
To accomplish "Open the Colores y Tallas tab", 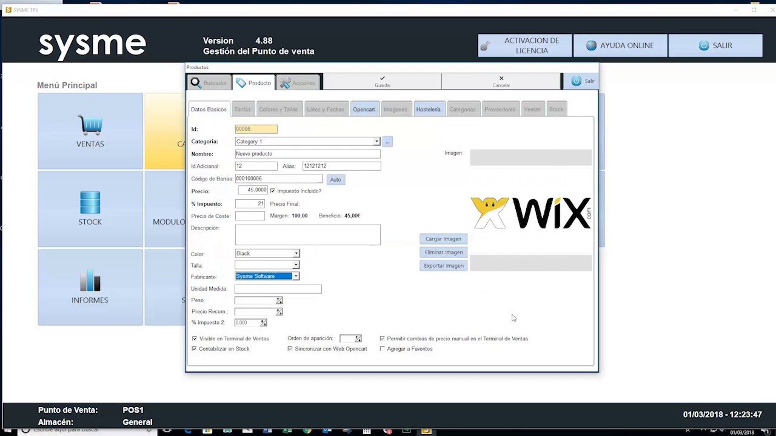I will click(x=278, y=109).
